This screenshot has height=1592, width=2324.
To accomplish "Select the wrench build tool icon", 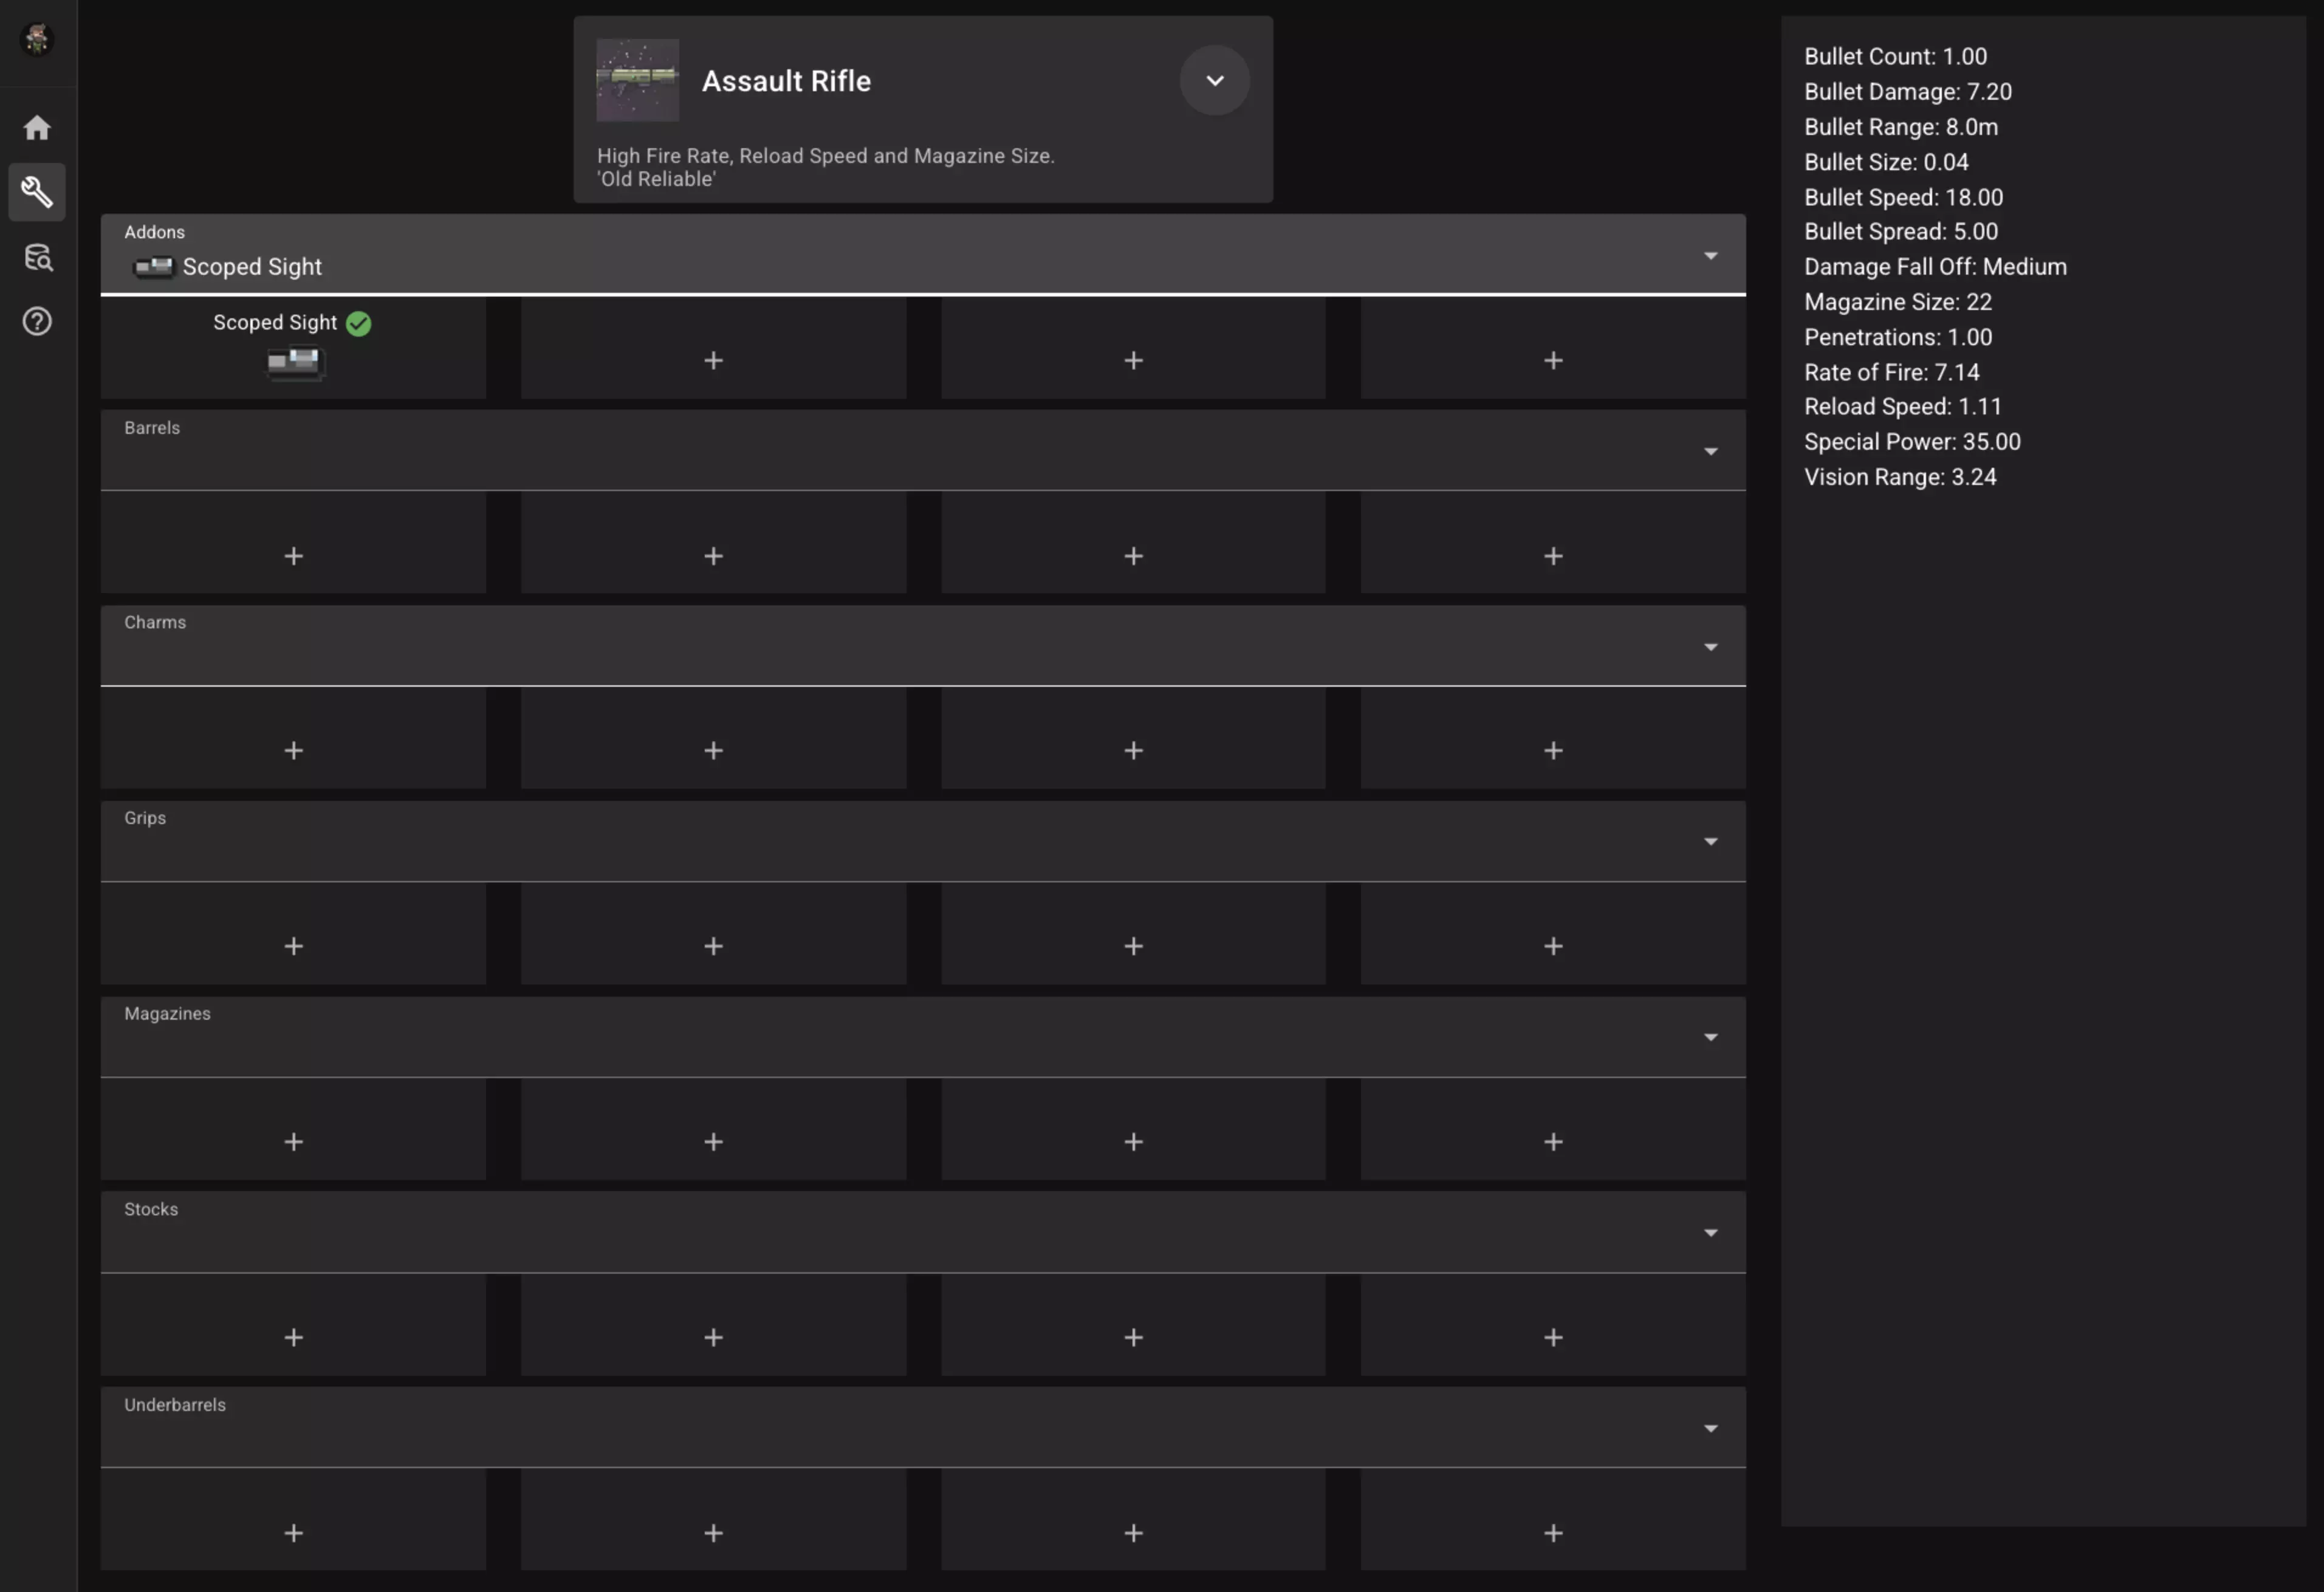I will [37, 192].
